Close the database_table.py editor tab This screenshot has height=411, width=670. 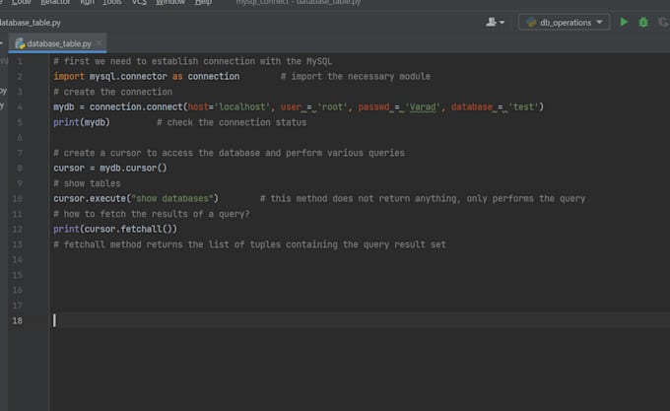(x=100, y=43)
